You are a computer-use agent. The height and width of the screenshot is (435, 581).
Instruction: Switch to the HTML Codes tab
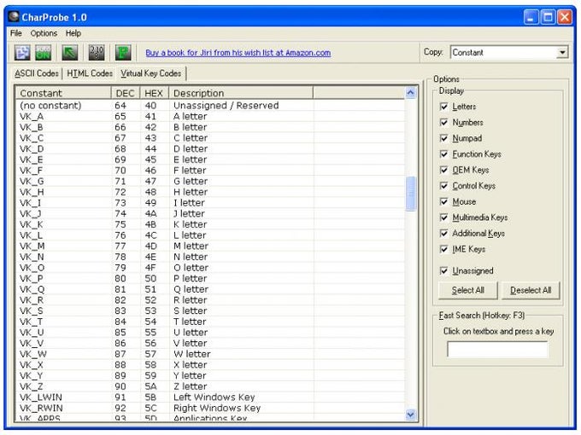coord(90,73)
